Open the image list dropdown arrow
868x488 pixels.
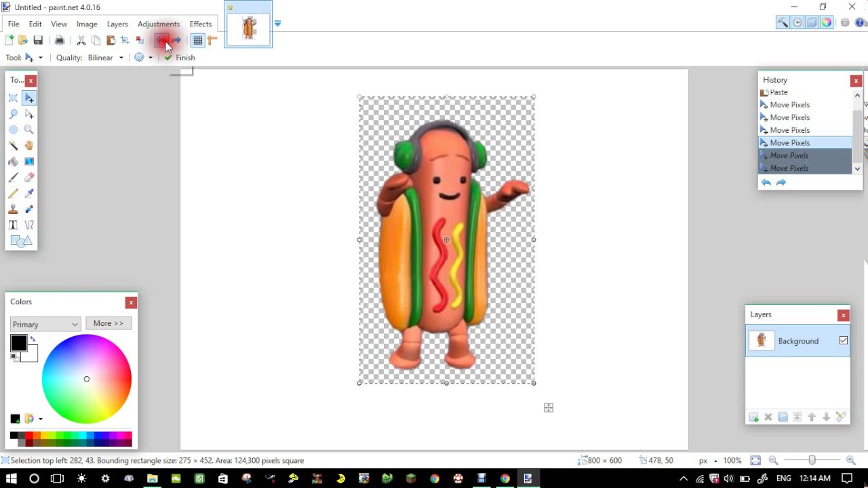tap(277, 24)
